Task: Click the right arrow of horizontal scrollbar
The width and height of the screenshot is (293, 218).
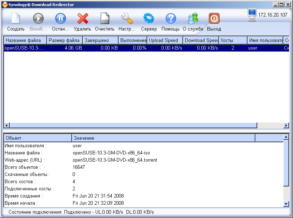Action: coord(286,125)
